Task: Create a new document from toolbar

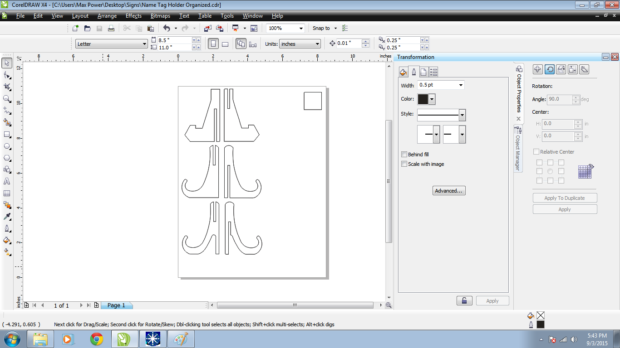Action: tap(75, 28)
